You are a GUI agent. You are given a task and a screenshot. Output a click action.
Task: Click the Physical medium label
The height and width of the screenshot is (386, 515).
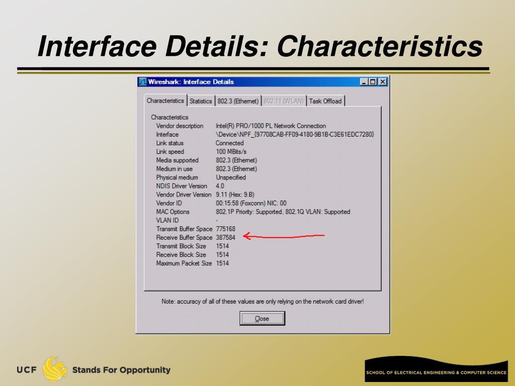coord(177,177)
